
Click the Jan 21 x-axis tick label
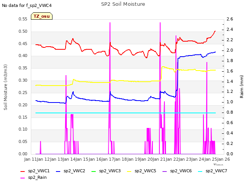159,159
